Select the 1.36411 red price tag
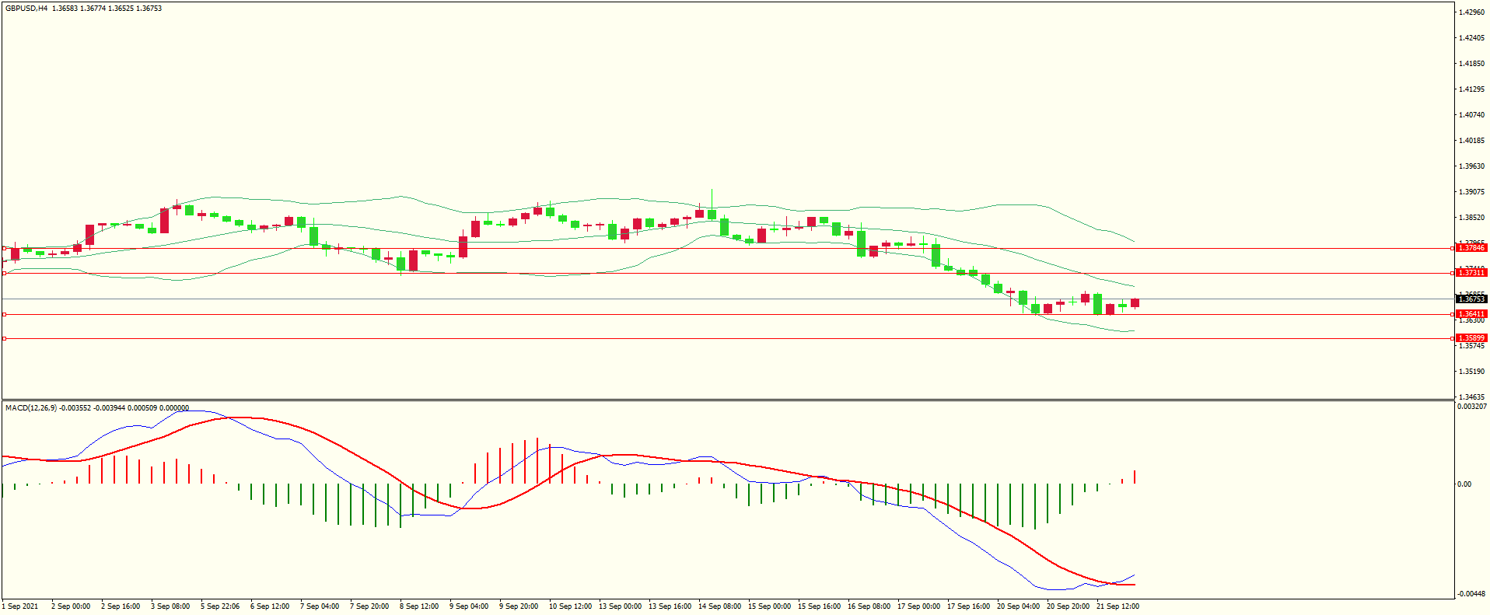Image resolution: width=1490 pixels, height=615 pixels. click(x=1471, y=314)
